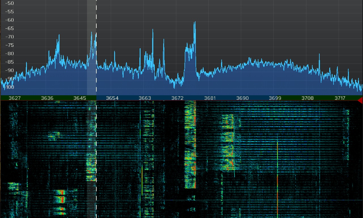
Task: Tune to 3681 on the frequency bar
Action: 210,98
